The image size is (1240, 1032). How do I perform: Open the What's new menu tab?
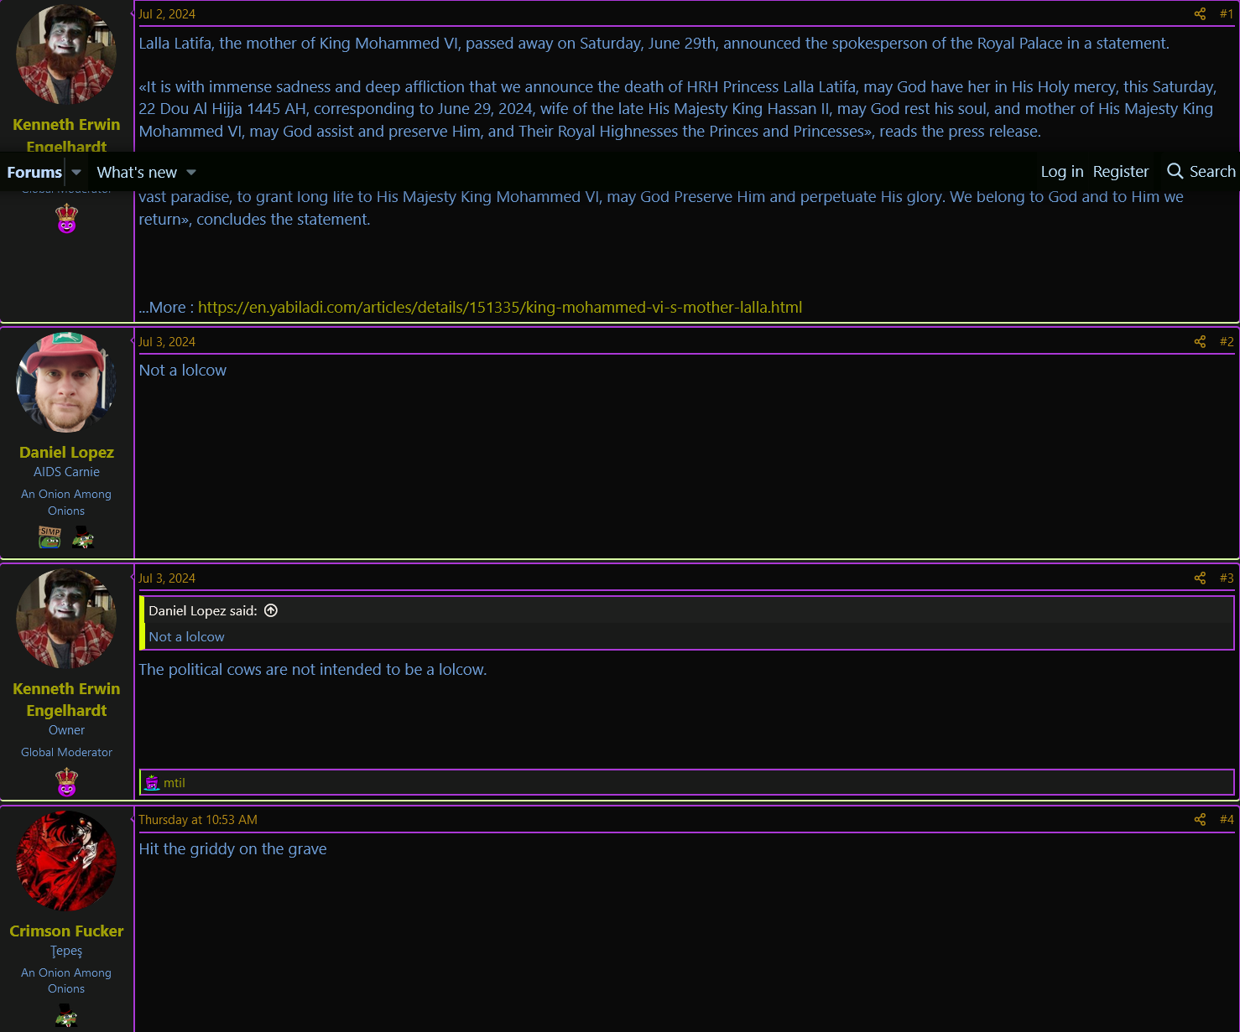137,172
